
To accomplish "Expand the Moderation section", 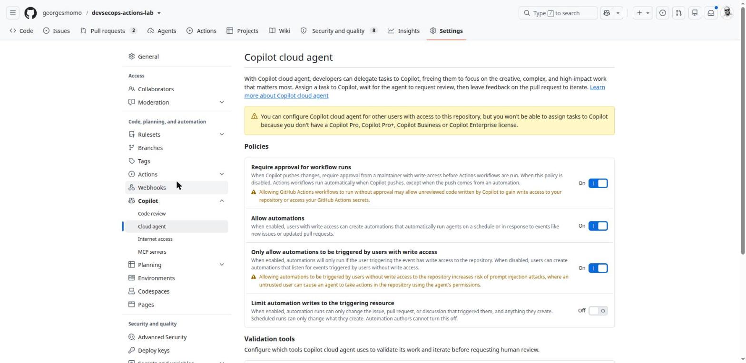I will [x=222, y=102].
